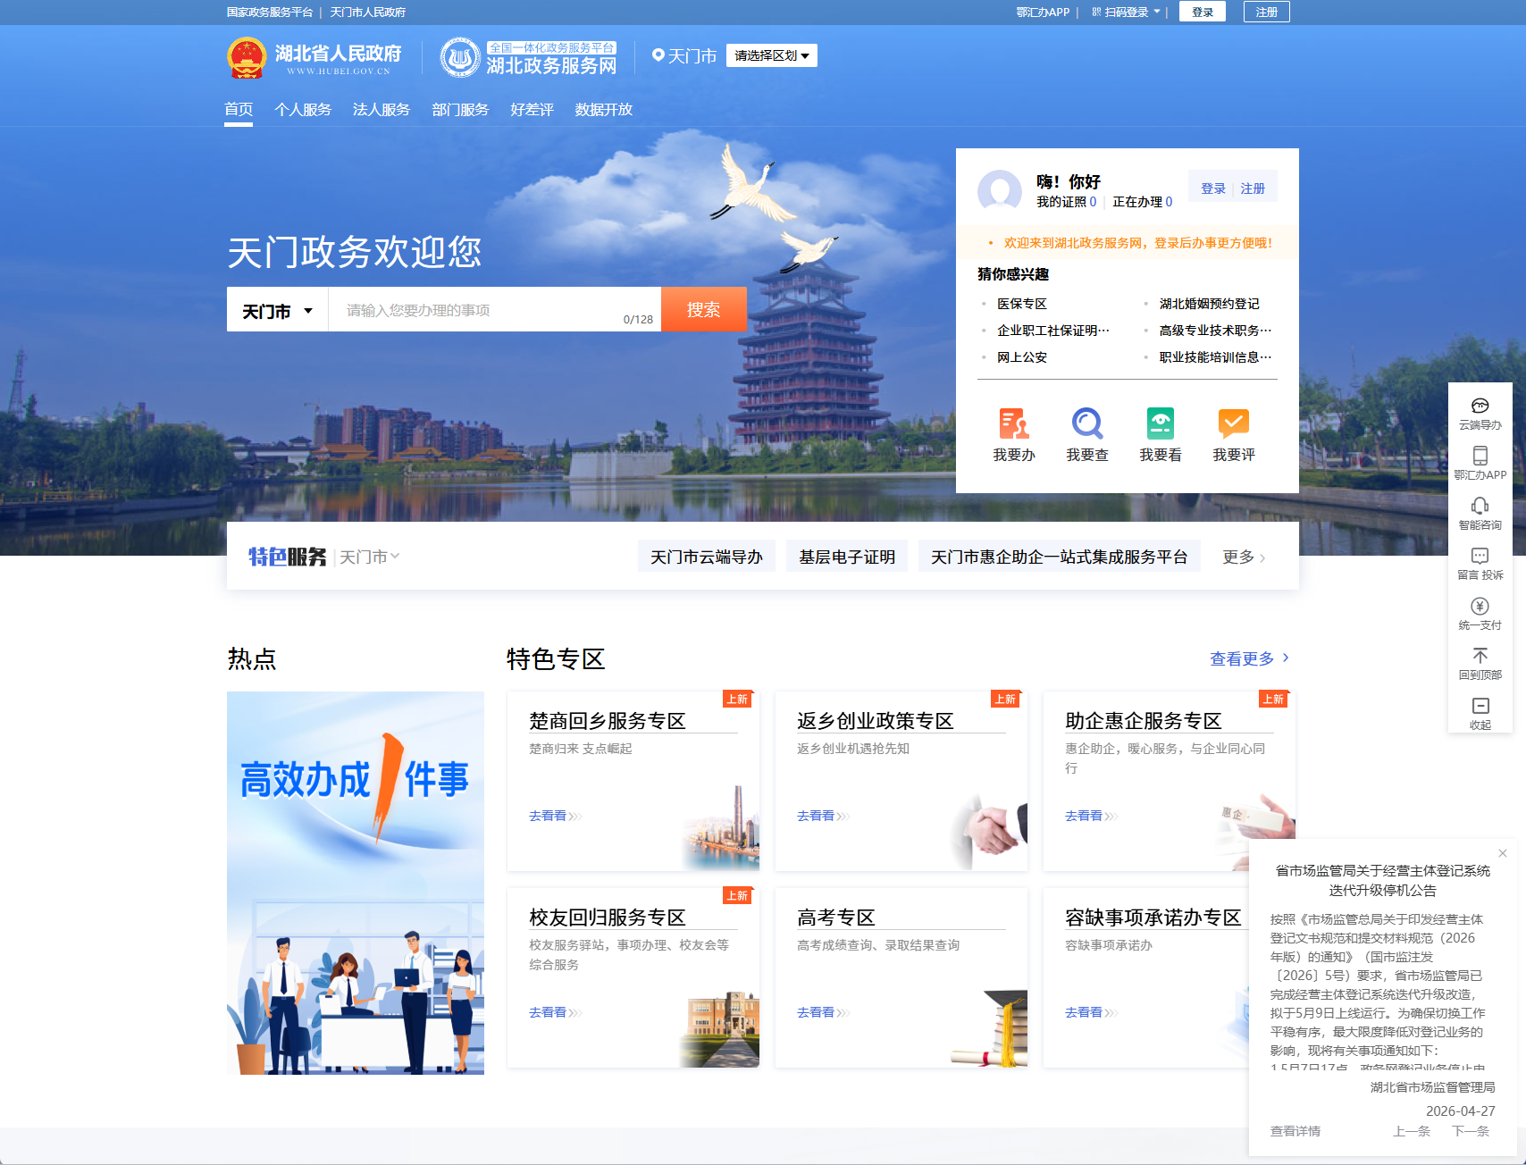1526x1165 pixels.
Task: Click the 鄂汇办APP phone icon in sidebar
Action: [1480, 456]
